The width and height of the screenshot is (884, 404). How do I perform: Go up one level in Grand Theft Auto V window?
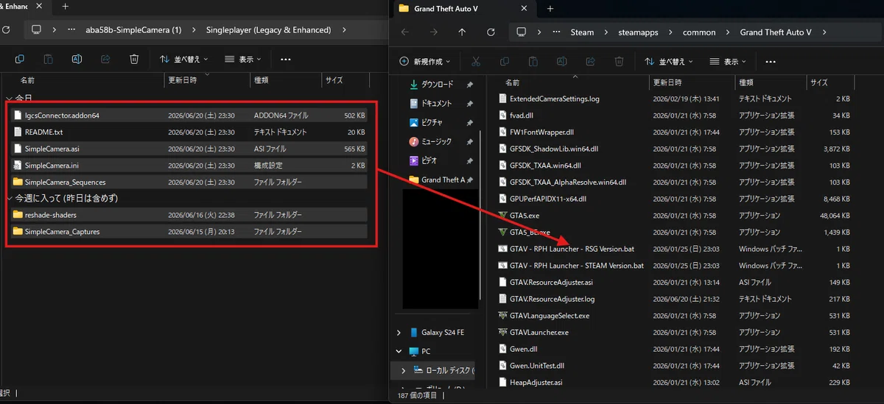[x=462, y=32]
